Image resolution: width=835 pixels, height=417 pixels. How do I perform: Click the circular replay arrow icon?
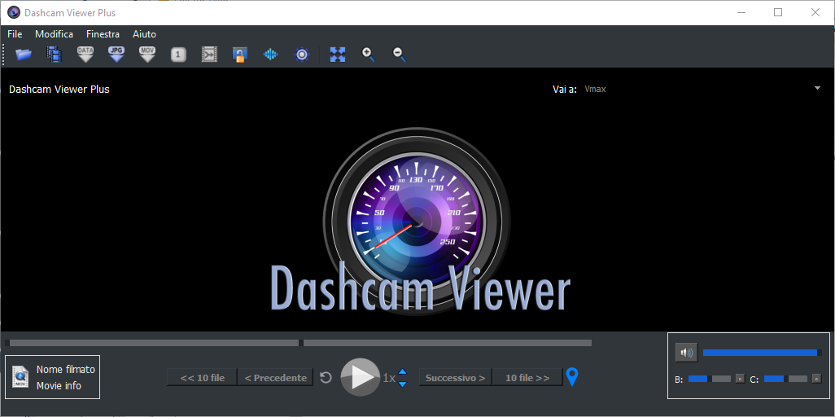[326, 378]
